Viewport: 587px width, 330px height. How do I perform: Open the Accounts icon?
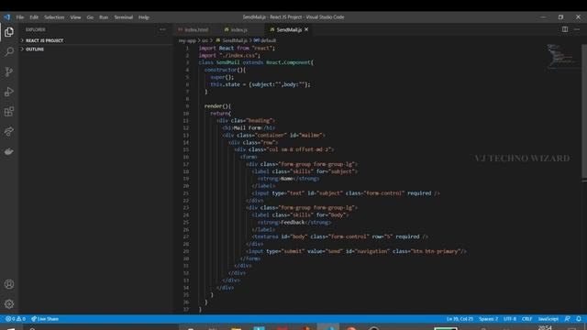pos(9,284)
